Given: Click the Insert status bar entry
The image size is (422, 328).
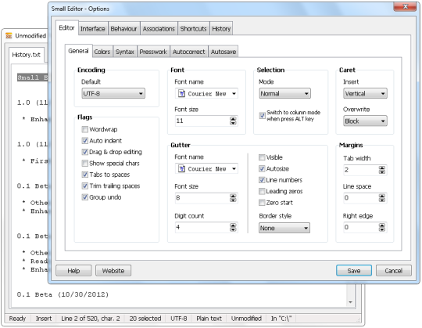Looking at the screenshot, I should tap(44, 319).
